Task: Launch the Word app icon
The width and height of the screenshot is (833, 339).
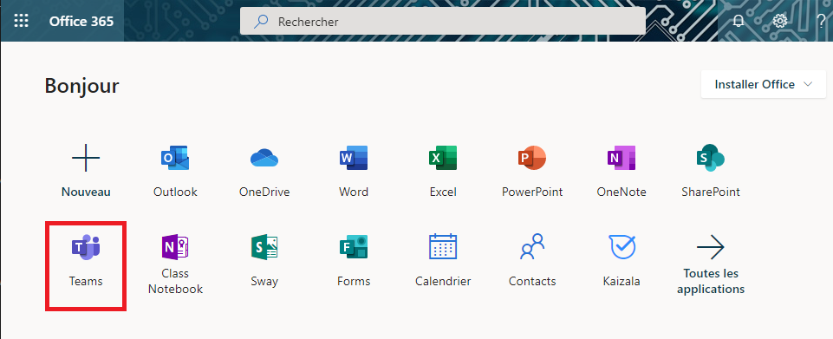Action: point(354,158)
